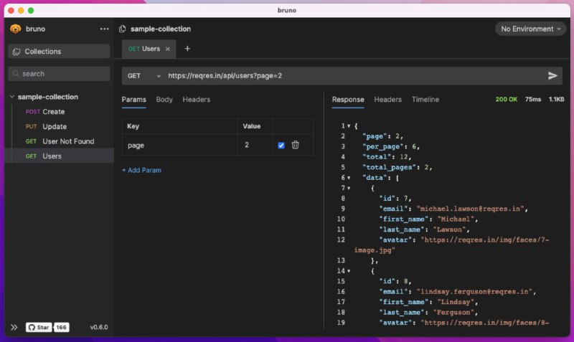Open the request Headers tab
Screen dimensions: 574x342
pyautogui.click(x=196, y=100)
